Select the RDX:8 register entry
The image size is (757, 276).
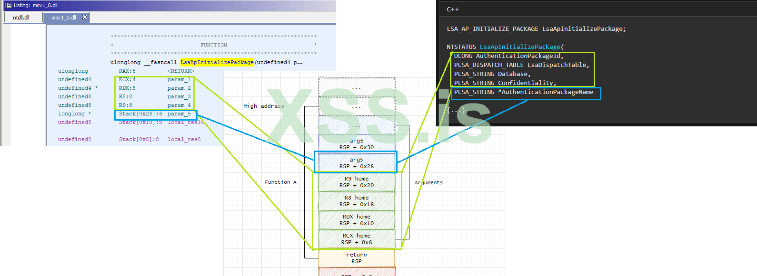click(127, 88)
